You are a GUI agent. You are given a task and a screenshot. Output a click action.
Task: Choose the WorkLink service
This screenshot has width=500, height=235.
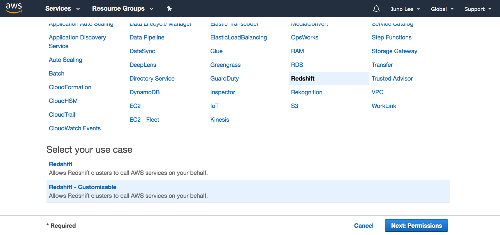click(x=384, y=106)
